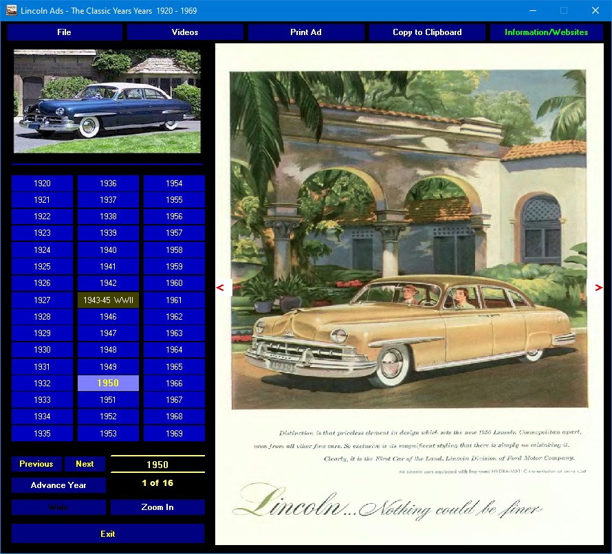Go to 1954 ads
The image size is (612, 554).
point(174,184)
